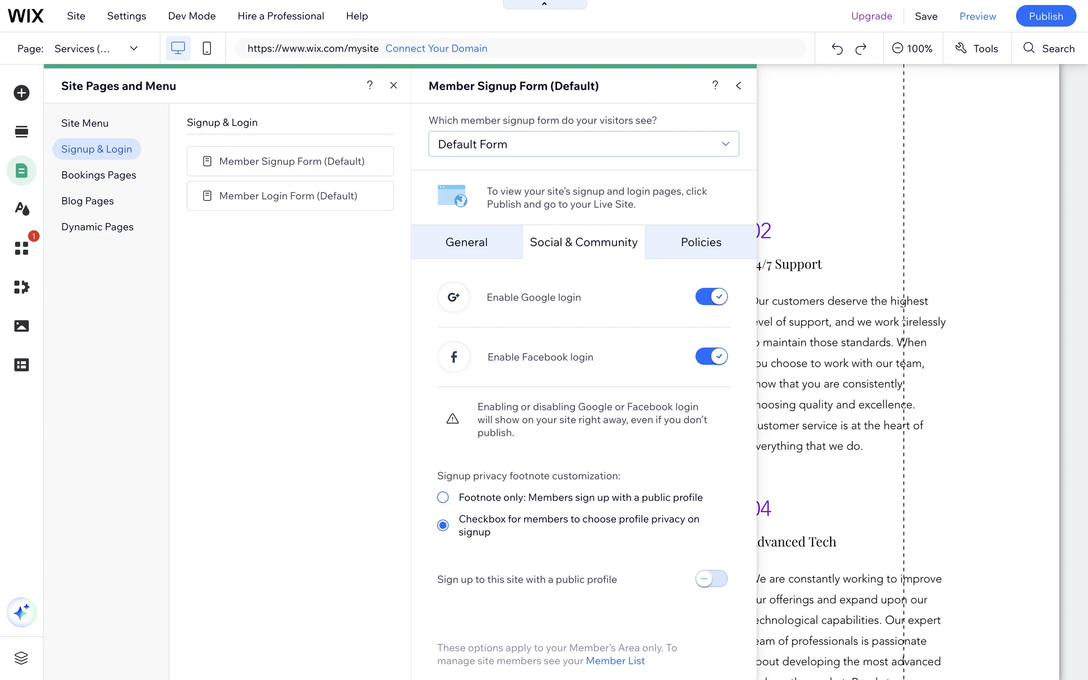Open the CMS table icon in sidebar
1088x680 pixels.
click(x=22, y=365)
